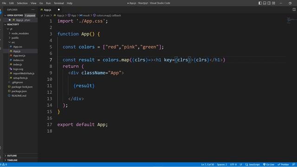Open index.css in the file tree
Viewport: 297px width, 167px height.
(x=19, y=60)
